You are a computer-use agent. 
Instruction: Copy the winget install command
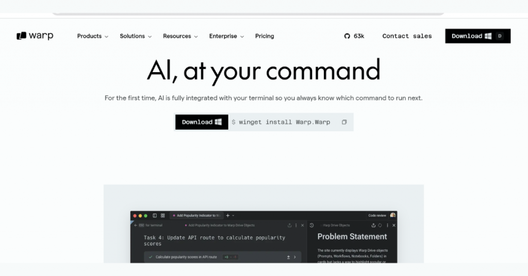coord(344,122)
